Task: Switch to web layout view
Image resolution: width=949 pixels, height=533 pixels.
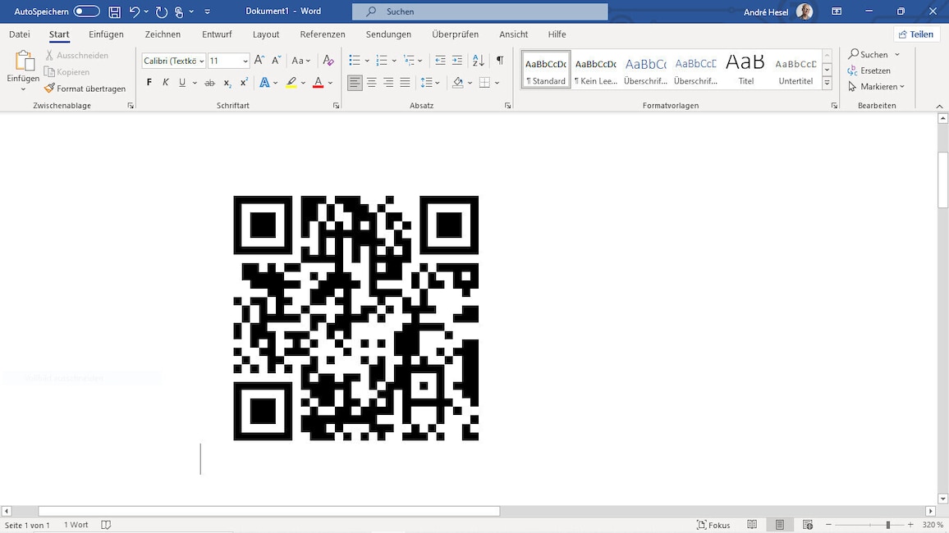Action: [x=807, y=525]
